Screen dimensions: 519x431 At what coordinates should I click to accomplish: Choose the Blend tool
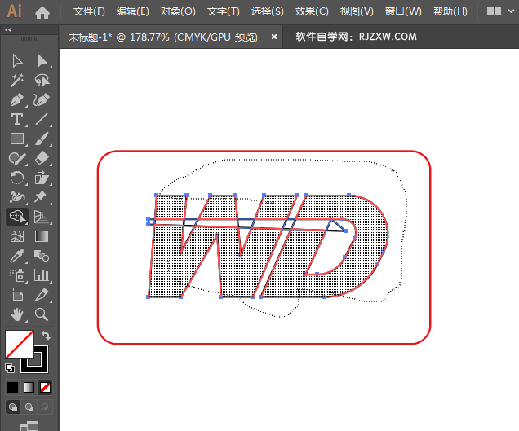pos(42,256)
